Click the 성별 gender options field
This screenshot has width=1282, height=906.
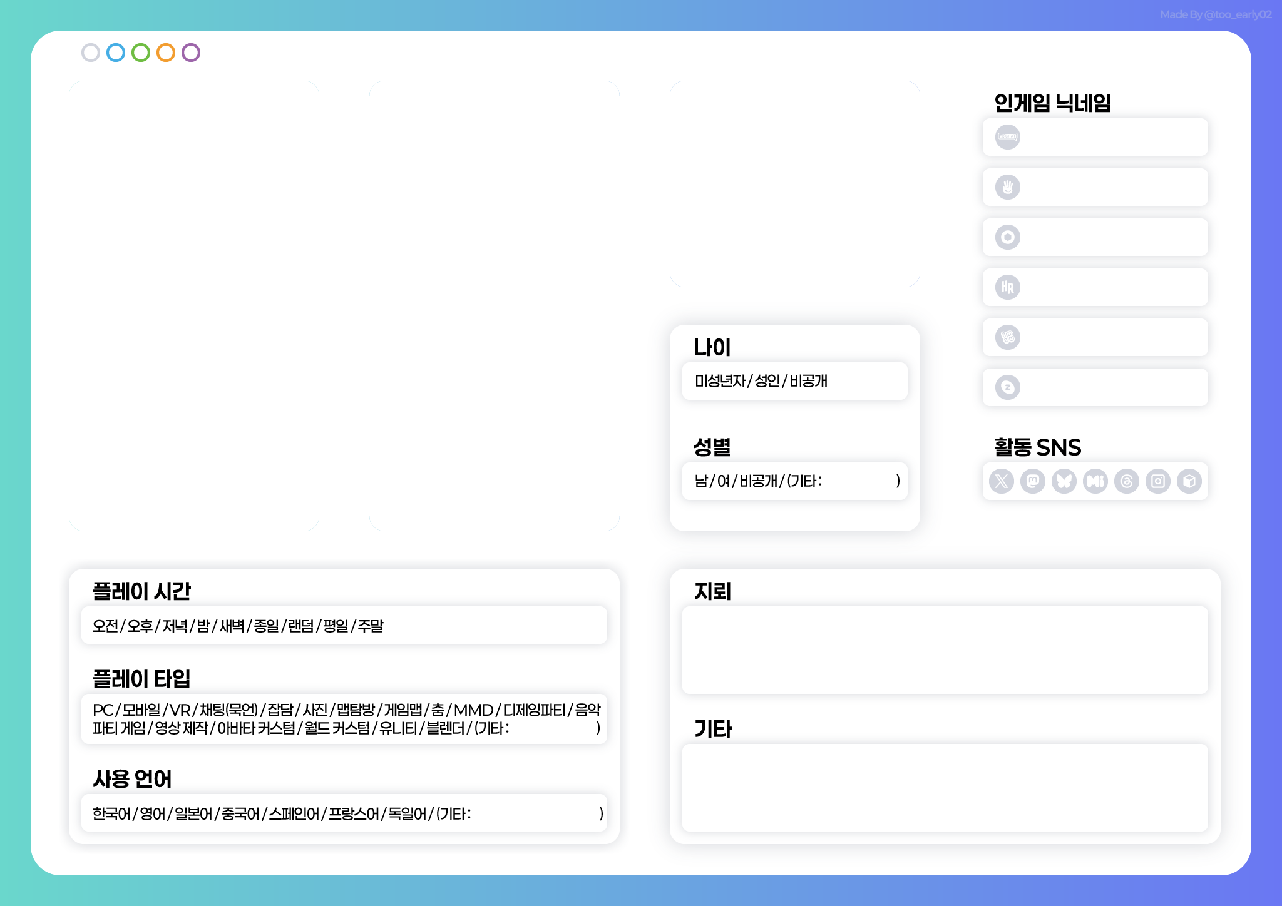(x=794, y=481)
